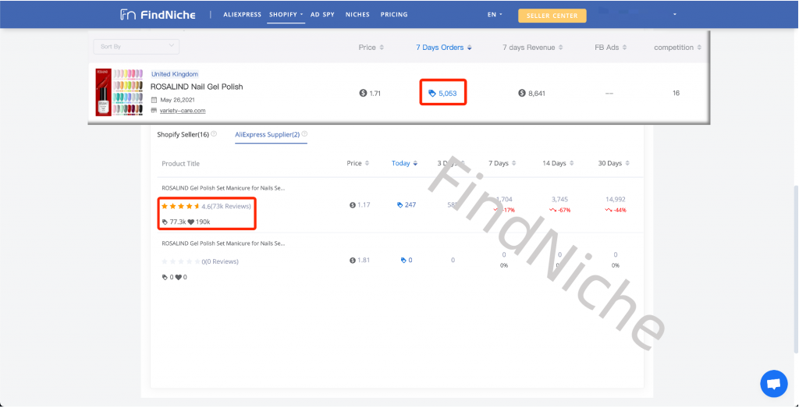Click the competition sort arrows
The width and height of the screenshot is (799, 419).
[x=699, y=48]
